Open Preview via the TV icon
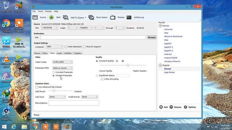 pyautogui.click(x=113, y=17)
